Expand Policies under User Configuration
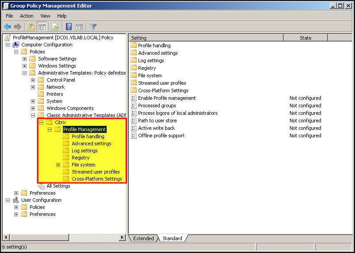355x253 pixels. click(16, 207)
